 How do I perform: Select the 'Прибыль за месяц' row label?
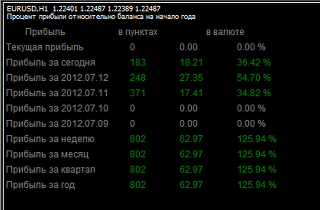47,154
